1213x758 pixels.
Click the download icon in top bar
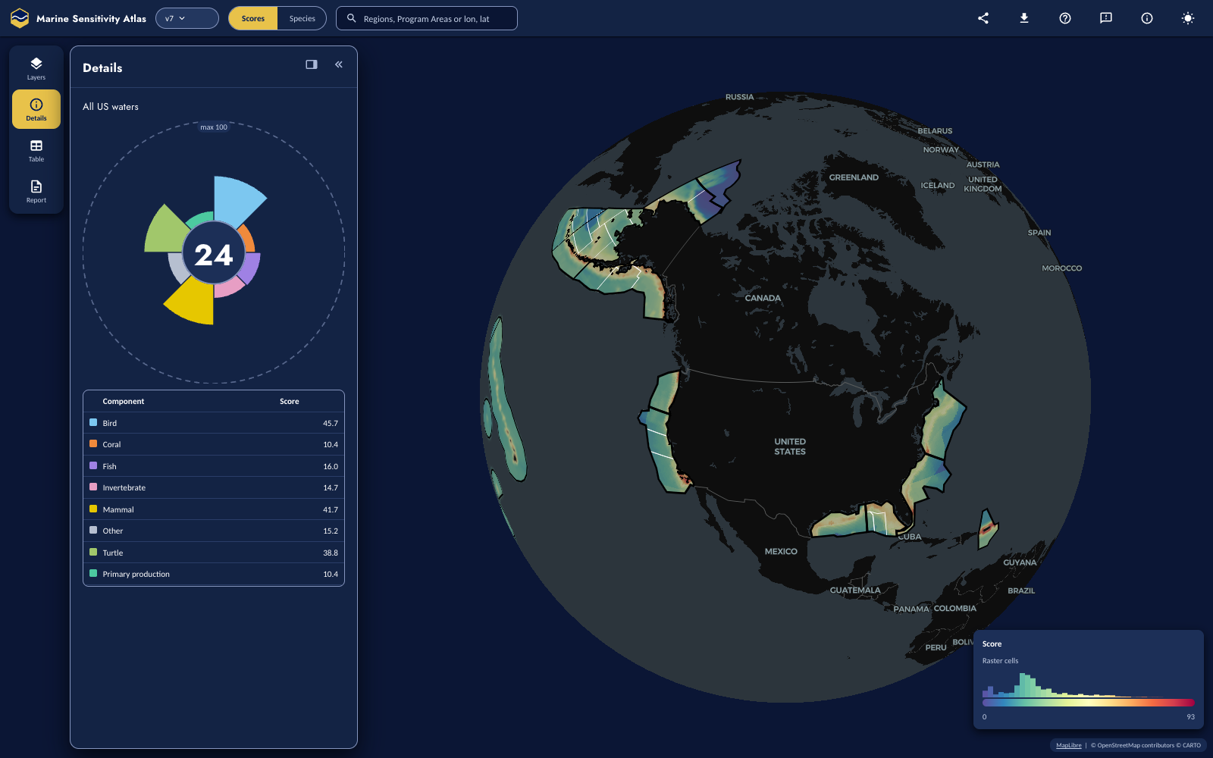pos(1024,18)
